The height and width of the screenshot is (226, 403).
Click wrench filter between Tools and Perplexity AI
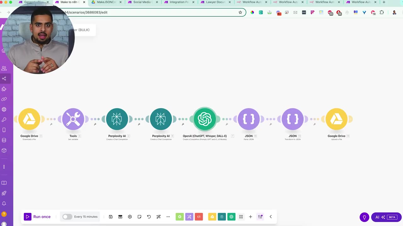click(95, 124)
